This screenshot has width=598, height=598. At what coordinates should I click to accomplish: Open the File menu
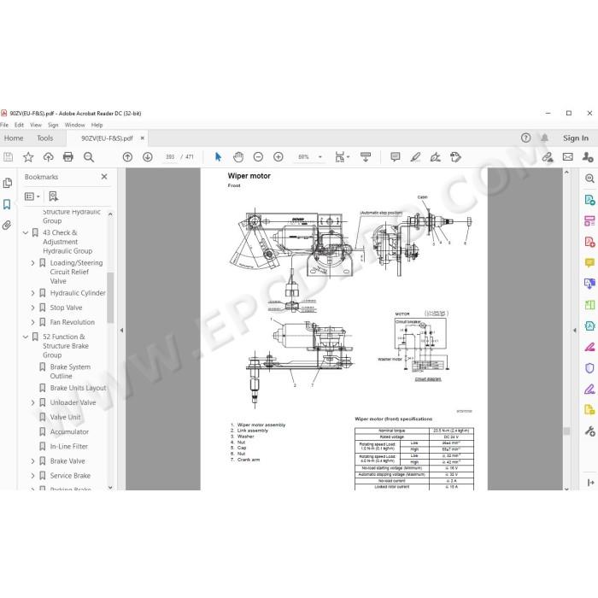pos(4,125)
